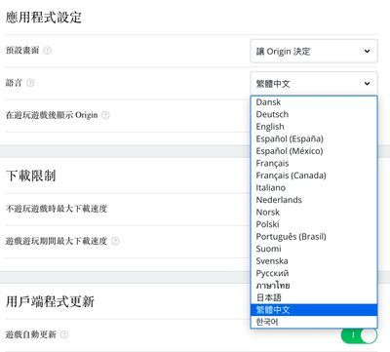390x352 pixels.
Task: Click the 在遊玩遊戲後顯示 Origin label
Action: pos(52,115)
